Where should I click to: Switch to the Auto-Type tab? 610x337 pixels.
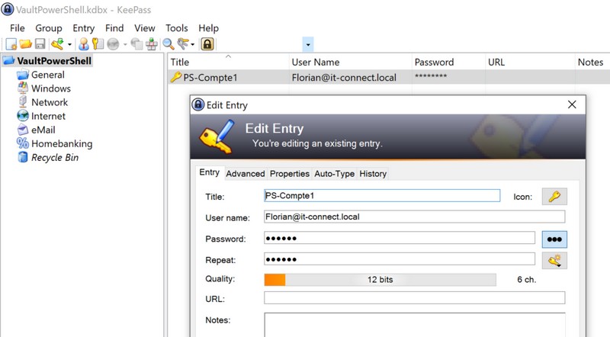(334, 174)
